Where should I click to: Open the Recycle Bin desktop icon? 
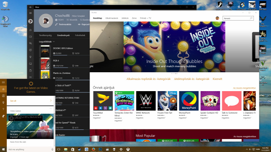point(5,6)
